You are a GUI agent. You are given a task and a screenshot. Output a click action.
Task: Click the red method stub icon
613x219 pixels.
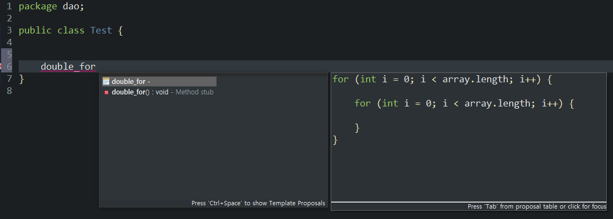[106, 92]
